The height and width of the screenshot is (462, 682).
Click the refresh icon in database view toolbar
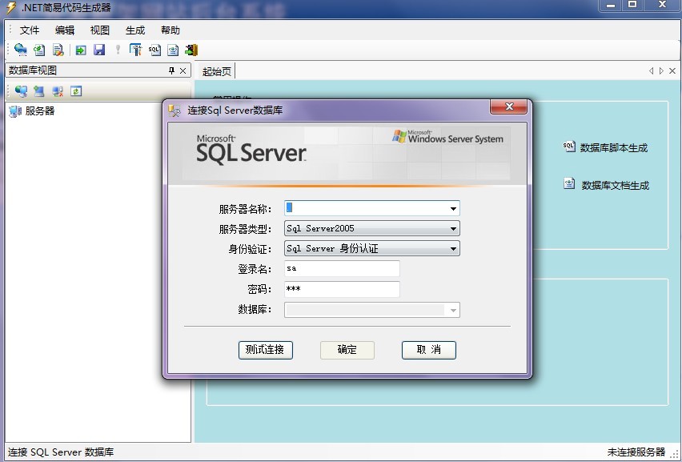[x=76, y=91]
